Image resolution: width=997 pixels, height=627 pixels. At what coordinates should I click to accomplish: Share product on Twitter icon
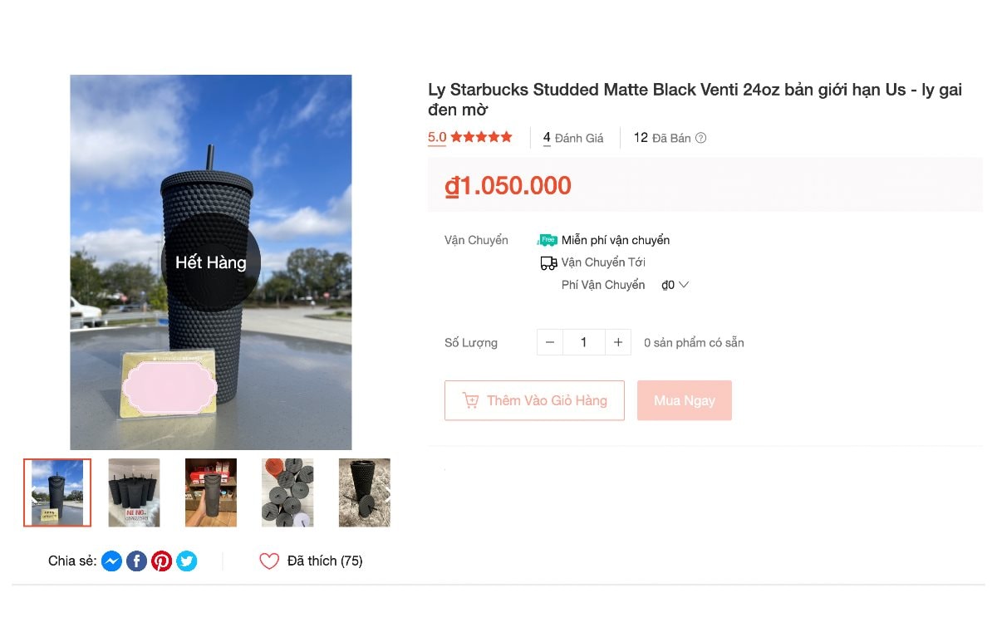click(186, 561)
